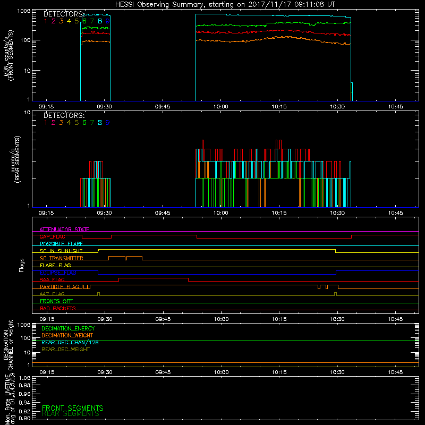425x425 pixels.
Task: Click the HESSI Observing Summary title text
Action: (x=225, y=5)
